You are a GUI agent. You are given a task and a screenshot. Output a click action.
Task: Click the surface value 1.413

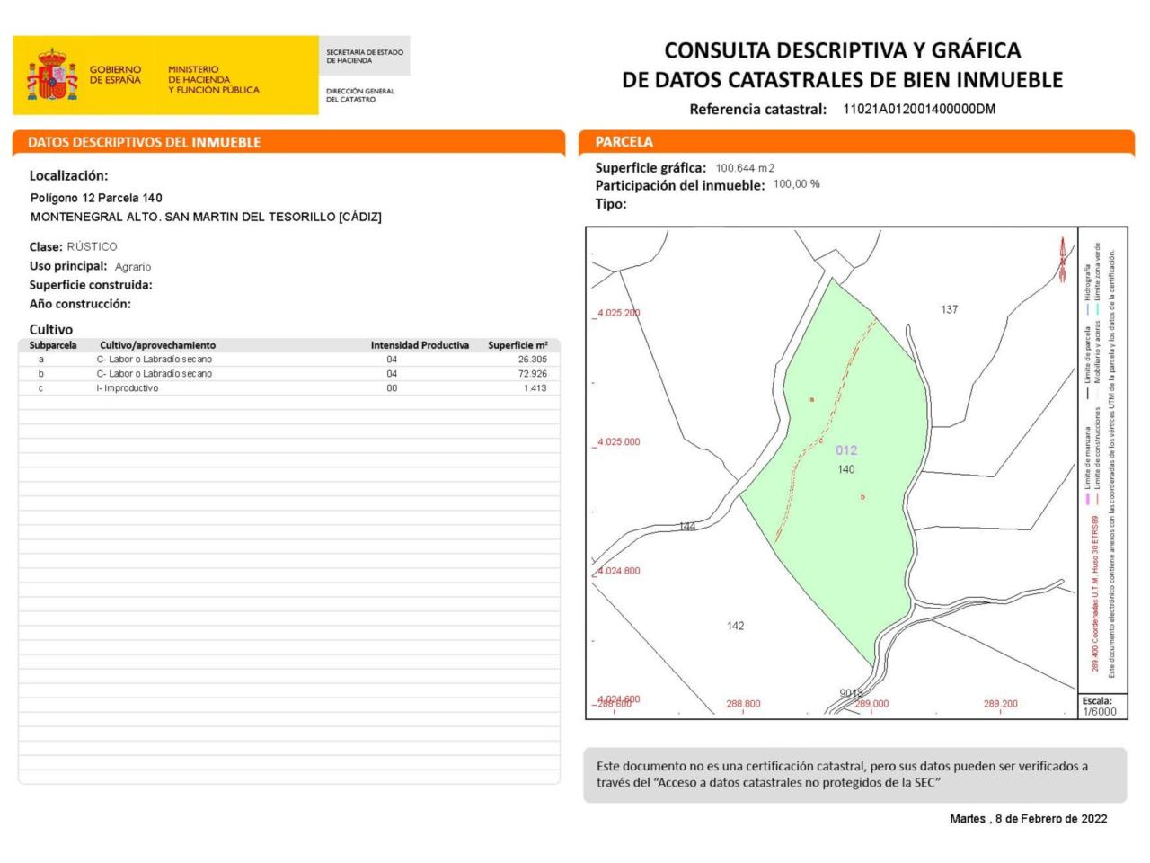(535, 388)
